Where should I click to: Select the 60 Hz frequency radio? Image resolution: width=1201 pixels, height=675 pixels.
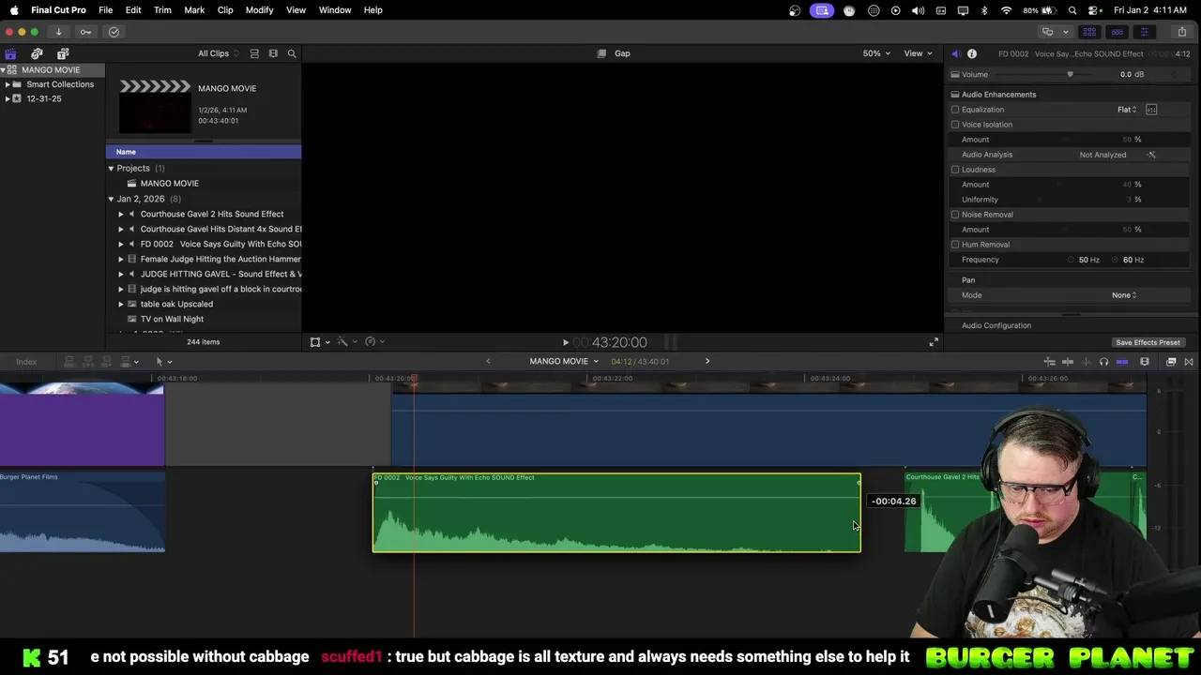[x=1116, y=260]
